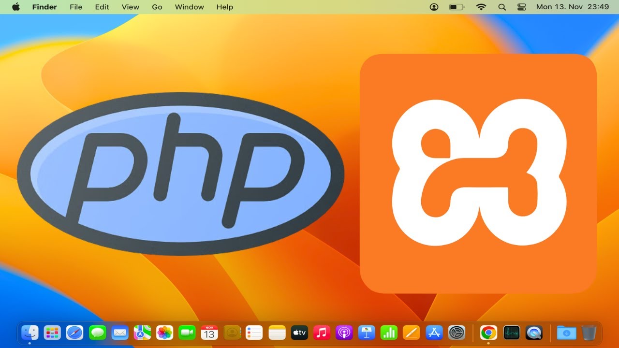Open the Photos app in Dock
Viewport: 619px width, 348px height.
pos(165,333)
